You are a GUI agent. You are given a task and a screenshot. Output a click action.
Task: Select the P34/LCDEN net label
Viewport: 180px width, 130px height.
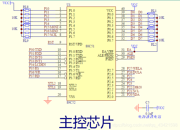37,64
